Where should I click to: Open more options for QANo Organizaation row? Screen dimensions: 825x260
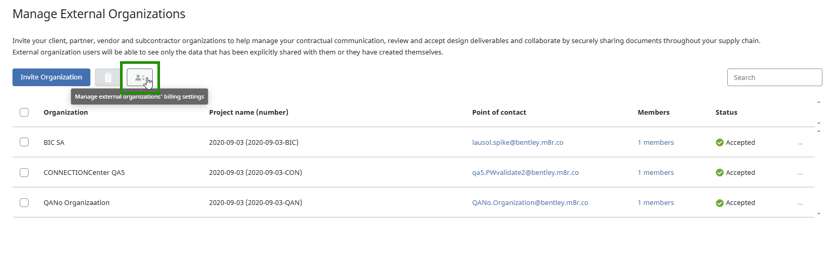point(800,203)
